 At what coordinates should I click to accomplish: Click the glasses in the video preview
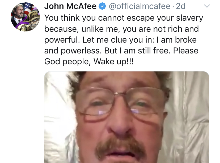point(121,103)
